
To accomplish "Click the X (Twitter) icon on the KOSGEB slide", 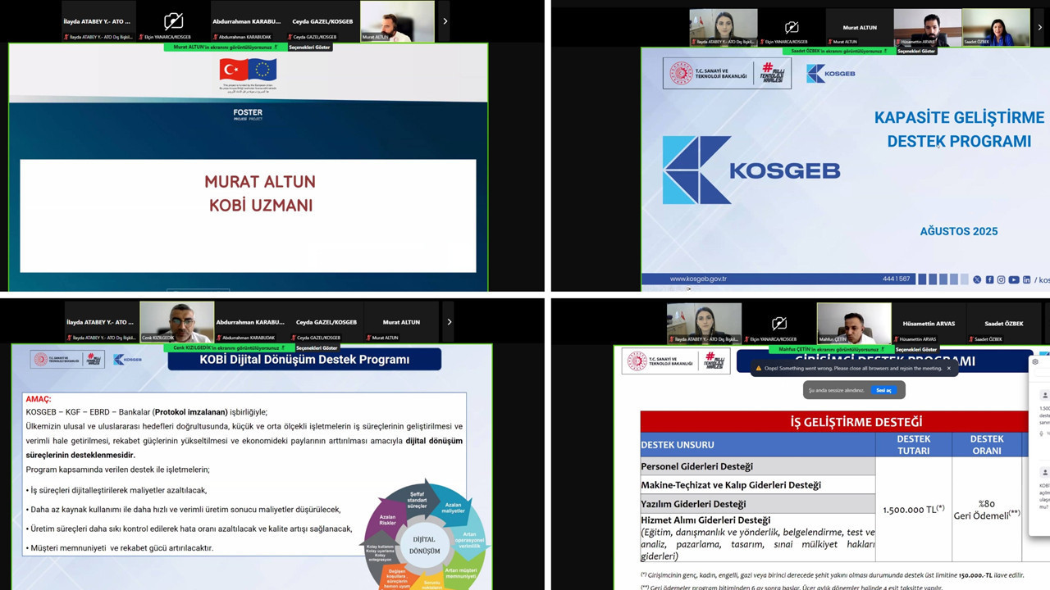I will (x=977, y=279).
